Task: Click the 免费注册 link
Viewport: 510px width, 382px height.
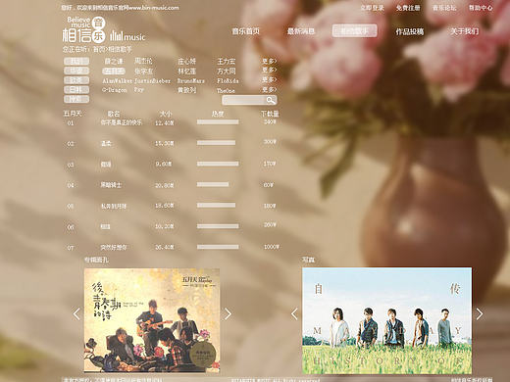Action: (x=408, y=8)
